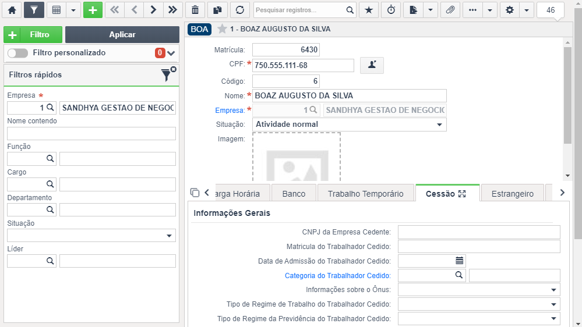Viewport: 582px width, 327px height.
Task: Switch to the Estrangeiro tab
Action: click(513, 194)
